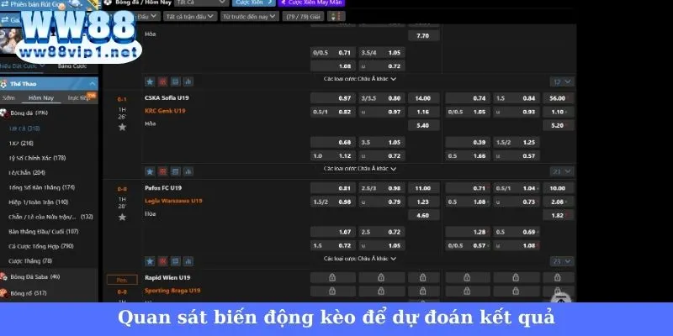Screen dimensions: 673x336
Task: Click Pafos FC U19 win odds 11.00
Action: [424, 188]
